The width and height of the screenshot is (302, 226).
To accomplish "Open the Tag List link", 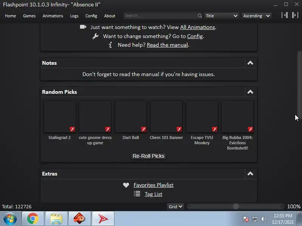I will point(154,194).
